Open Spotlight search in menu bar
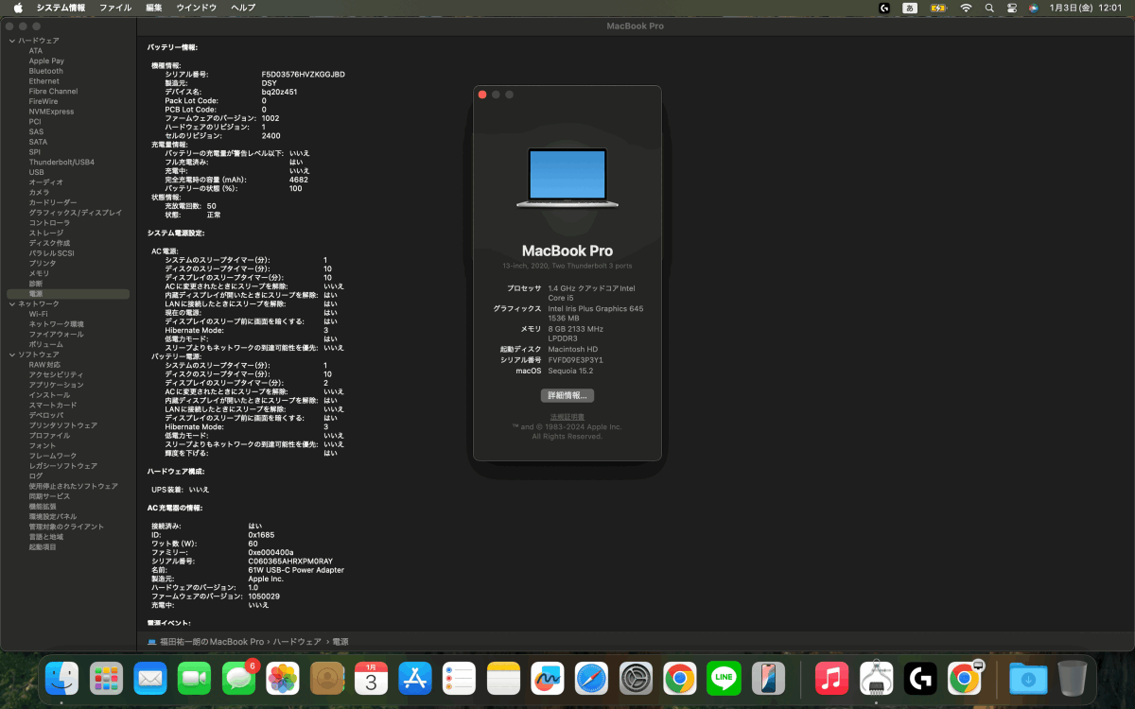Screen dimensions: 1135x709 point(989,8)
